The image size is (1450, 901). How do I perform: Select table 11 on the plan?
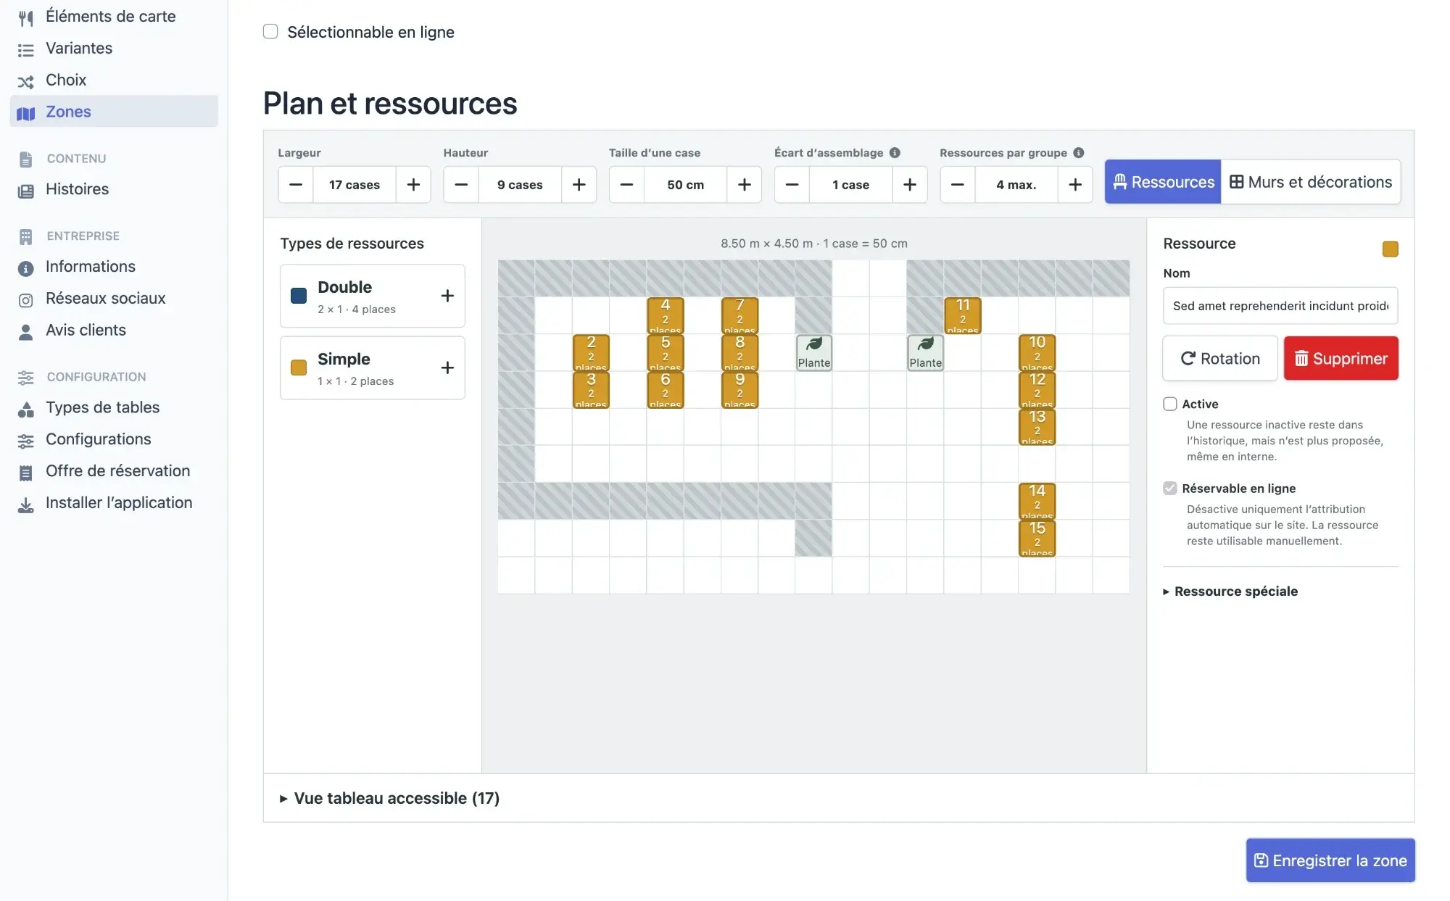(x=963, y=315)
